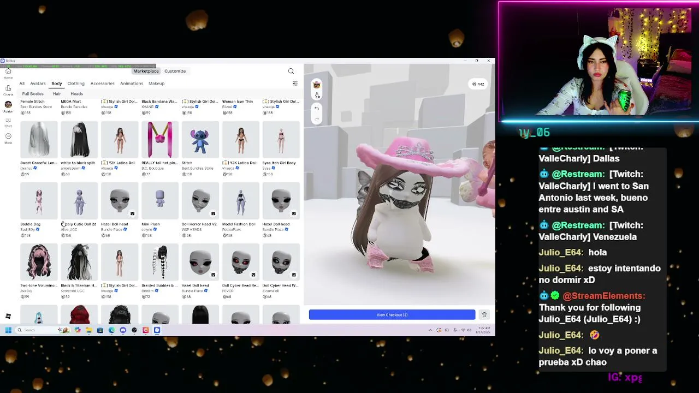Select the Accessories category tab
Image resolution: width=699 pixels, height=393 pixels.
coord(102,84)
